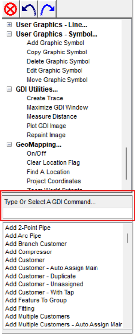Select Add Compressor from command list
The image size is (135, 334).
[29, 252]
